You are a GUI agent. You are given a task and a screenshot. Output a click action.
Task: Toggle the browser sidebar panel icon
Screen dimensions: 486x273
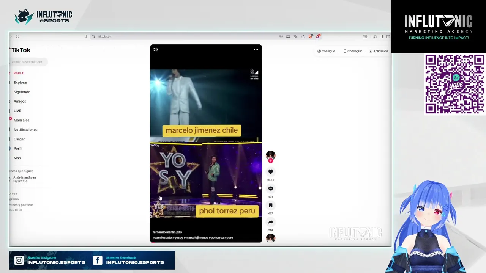click(381, 36)
